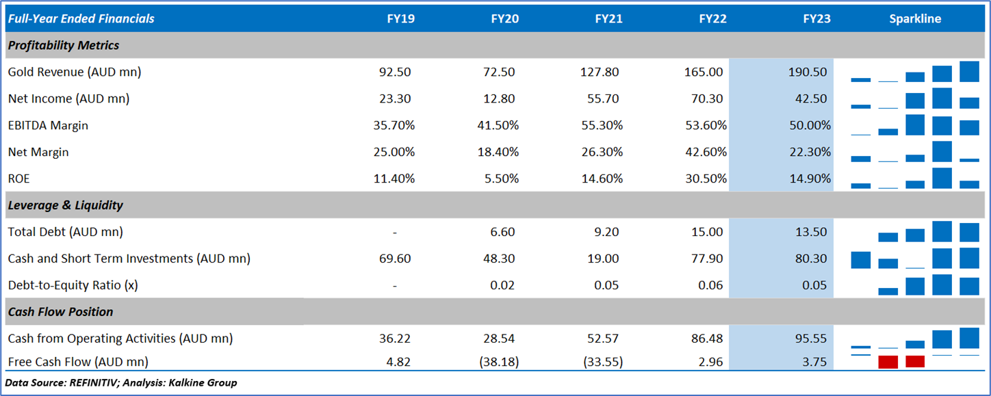Viewport: 991px width, 396px height.
Task: Select FY20 Free Cash Flow value (38.18)
Action: [x=498, y=361]
